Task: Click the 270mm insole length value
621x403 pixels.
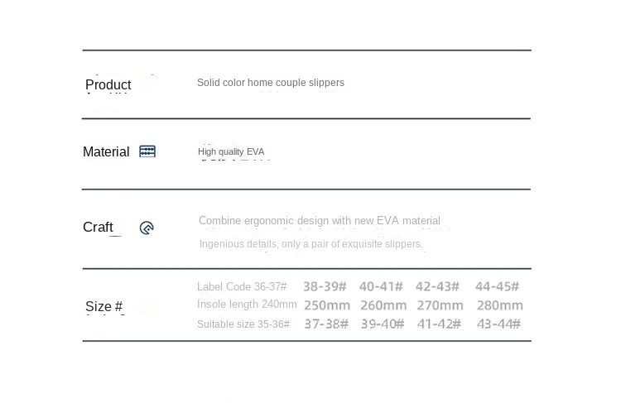Action: pos(440,305)
